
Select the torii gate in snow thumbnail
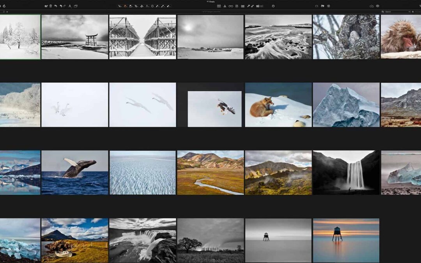click(x=74, y=37)
